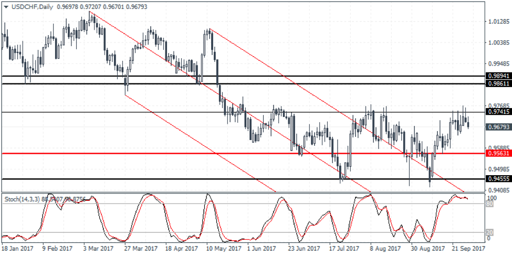Click the stochastic 80 level marker
This screenshot has width=512, height=256.
pos(488,204)
